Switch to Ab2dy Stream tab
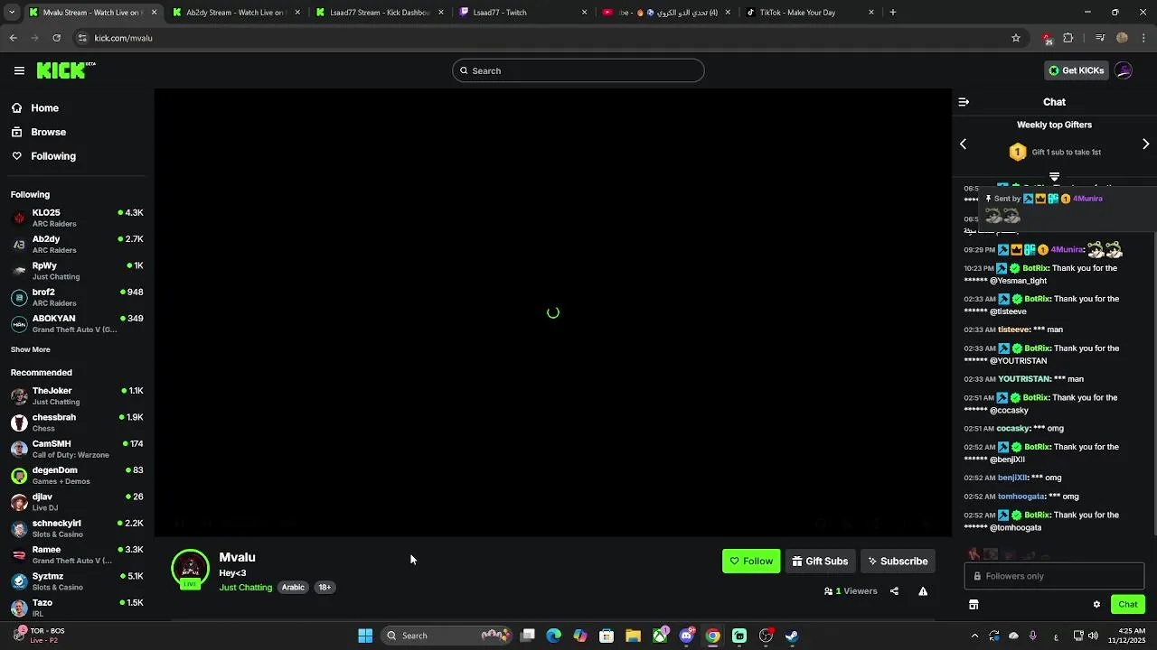This screenshot has height=650, width=1157. 234,13
